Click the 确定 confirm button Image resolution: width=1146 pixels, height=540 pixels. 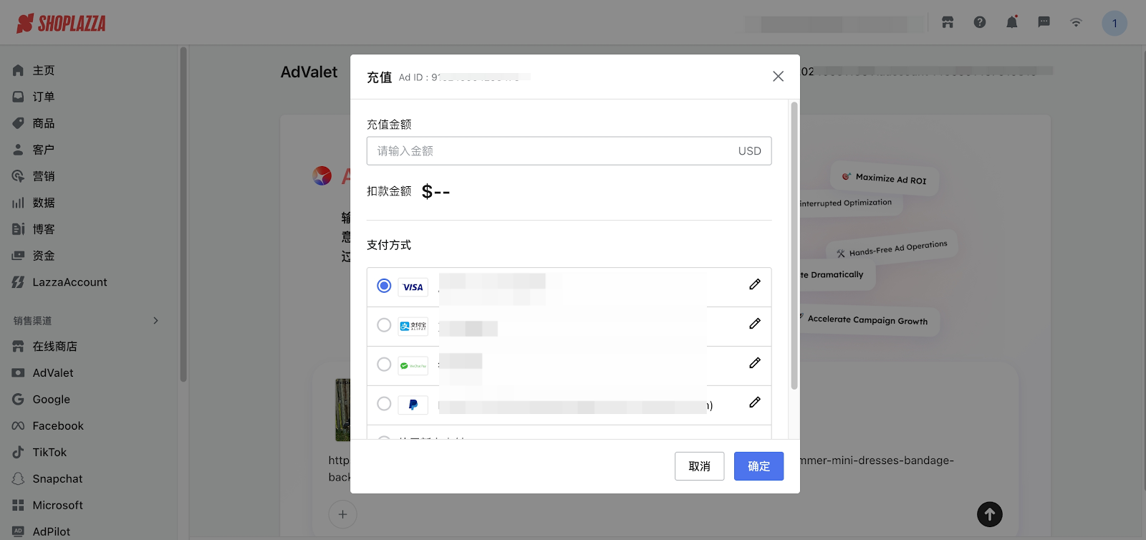click(759, 466)
